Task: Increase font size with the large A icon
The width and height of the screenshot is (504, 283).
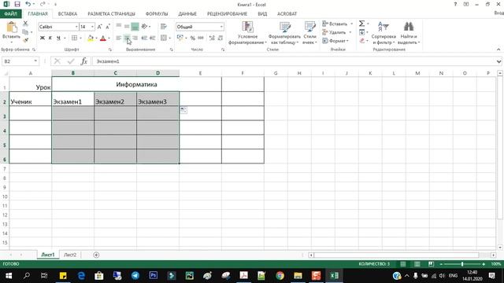Action: (100, 27)
